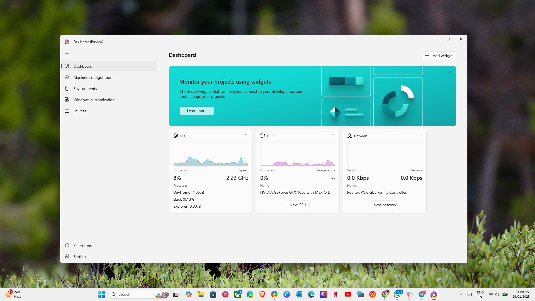Select Machine configuration in the navigation menu

pyautogui.click(x=93, y=77)
